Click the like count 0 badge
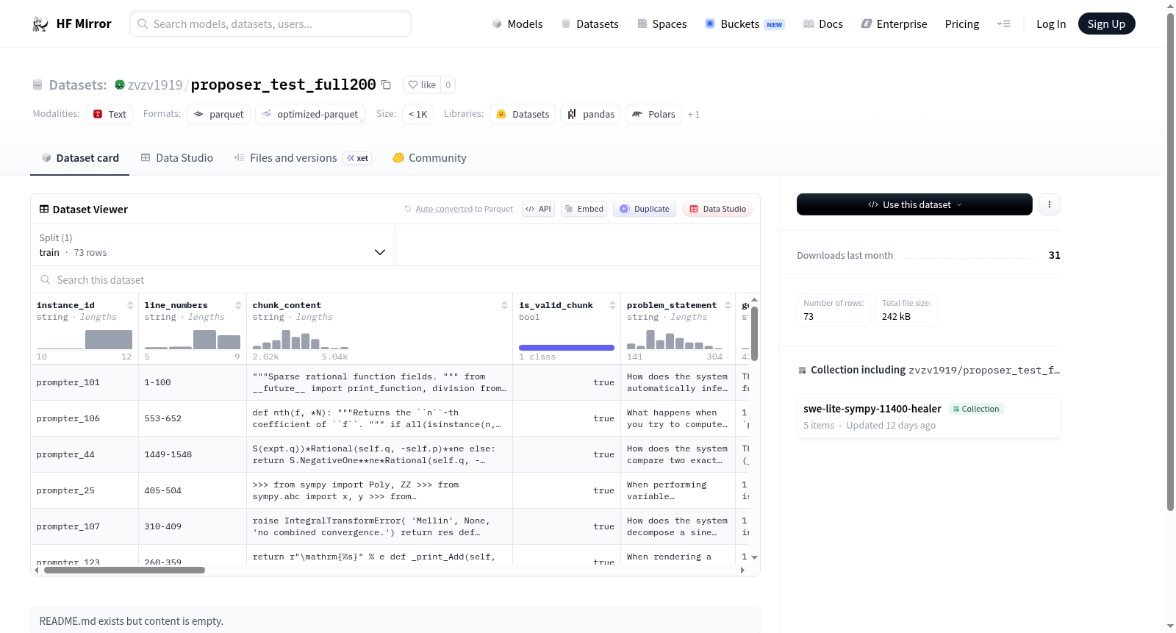 pyautogui.click(x=448, y=85)
